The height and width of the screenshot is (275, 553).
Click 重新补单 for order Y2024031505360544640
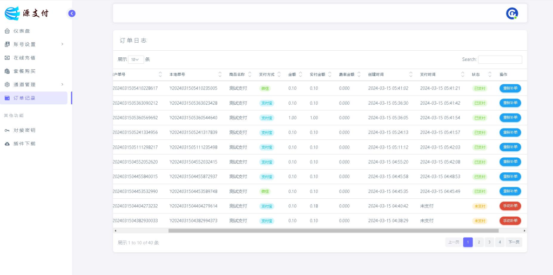510,118
